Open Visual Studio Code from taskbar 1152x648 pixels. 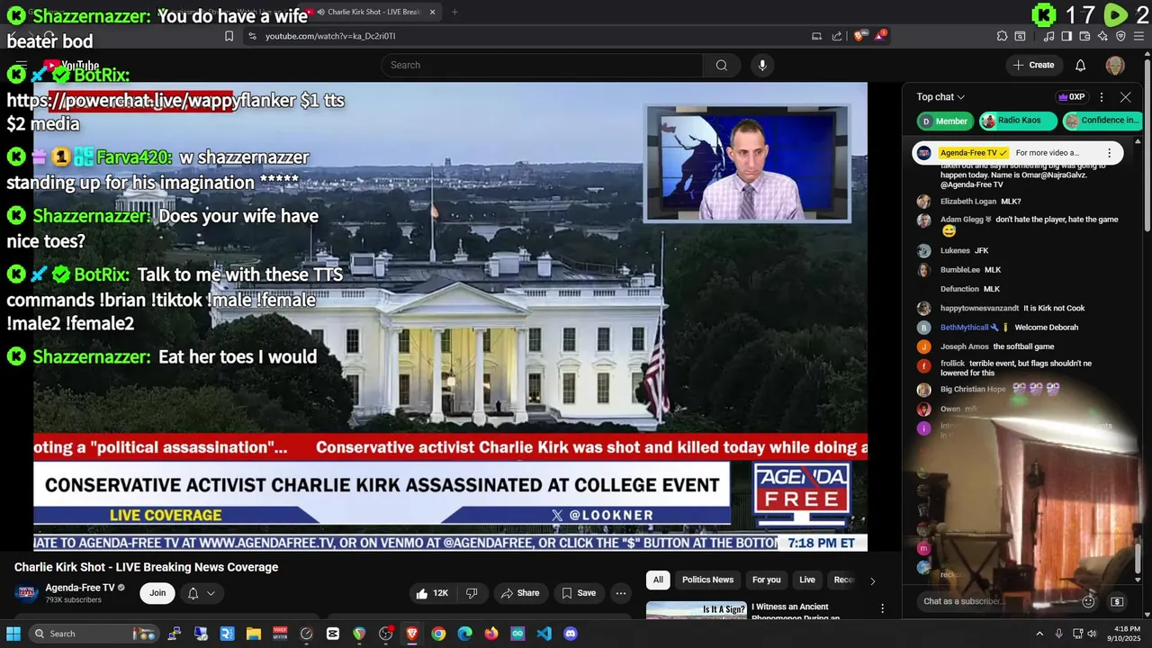[544, 634]
